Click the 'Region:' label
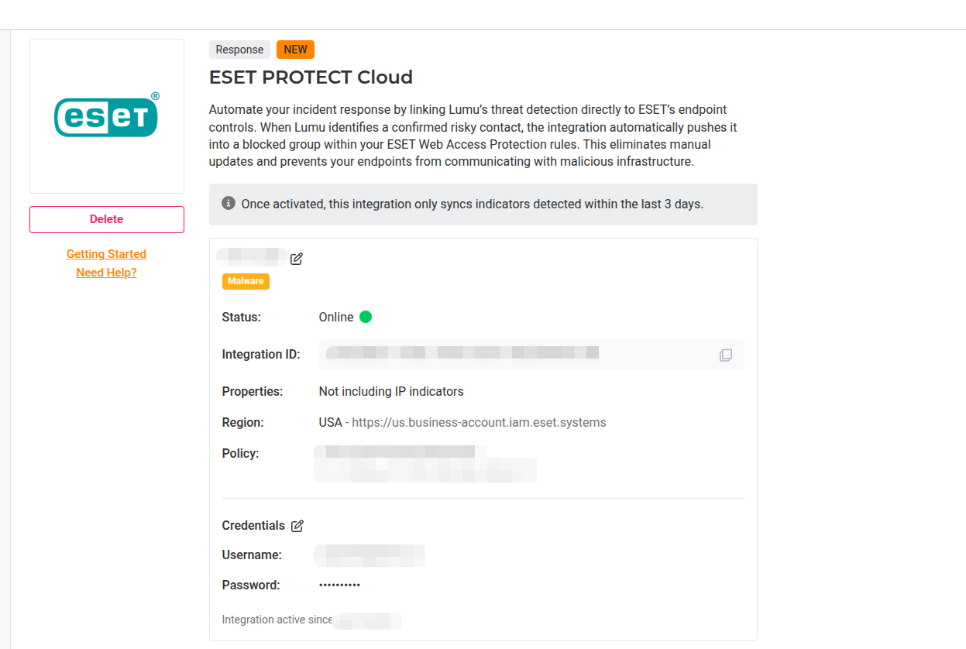This screenshot has width=966, height=649. (x=243, y=423)
